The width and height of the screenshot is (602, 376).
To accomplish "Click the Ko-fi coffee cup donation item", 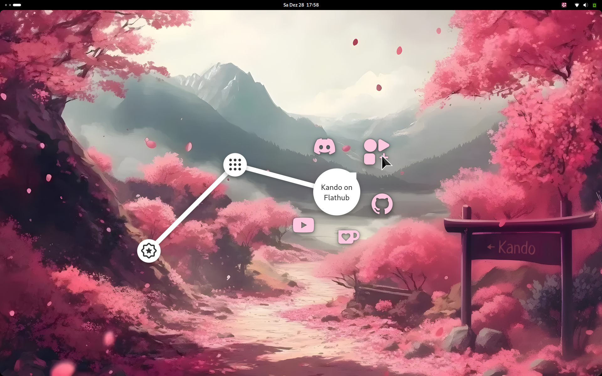I will point(348,237).
